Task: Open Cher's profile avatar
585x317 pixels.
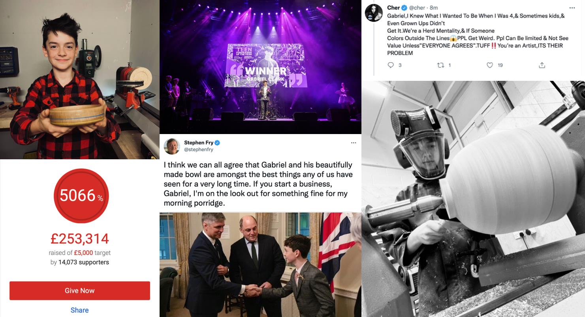Action: coord(374,13)
